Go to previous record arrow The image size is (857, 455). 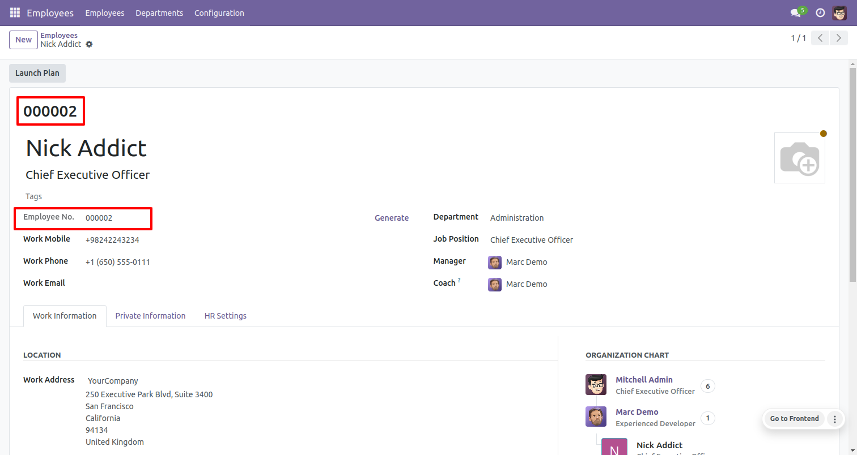pyautogui.click(x=820, y=38)
